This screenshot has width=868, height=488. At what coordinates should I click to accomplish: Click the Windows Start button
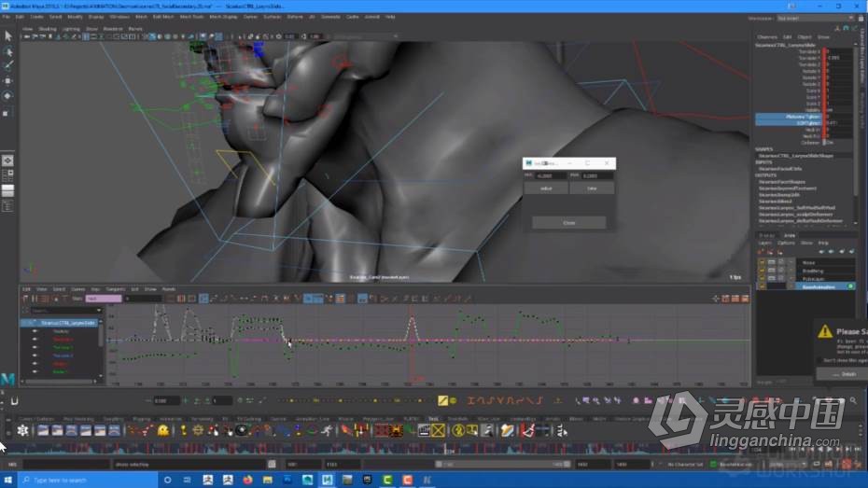7,480
